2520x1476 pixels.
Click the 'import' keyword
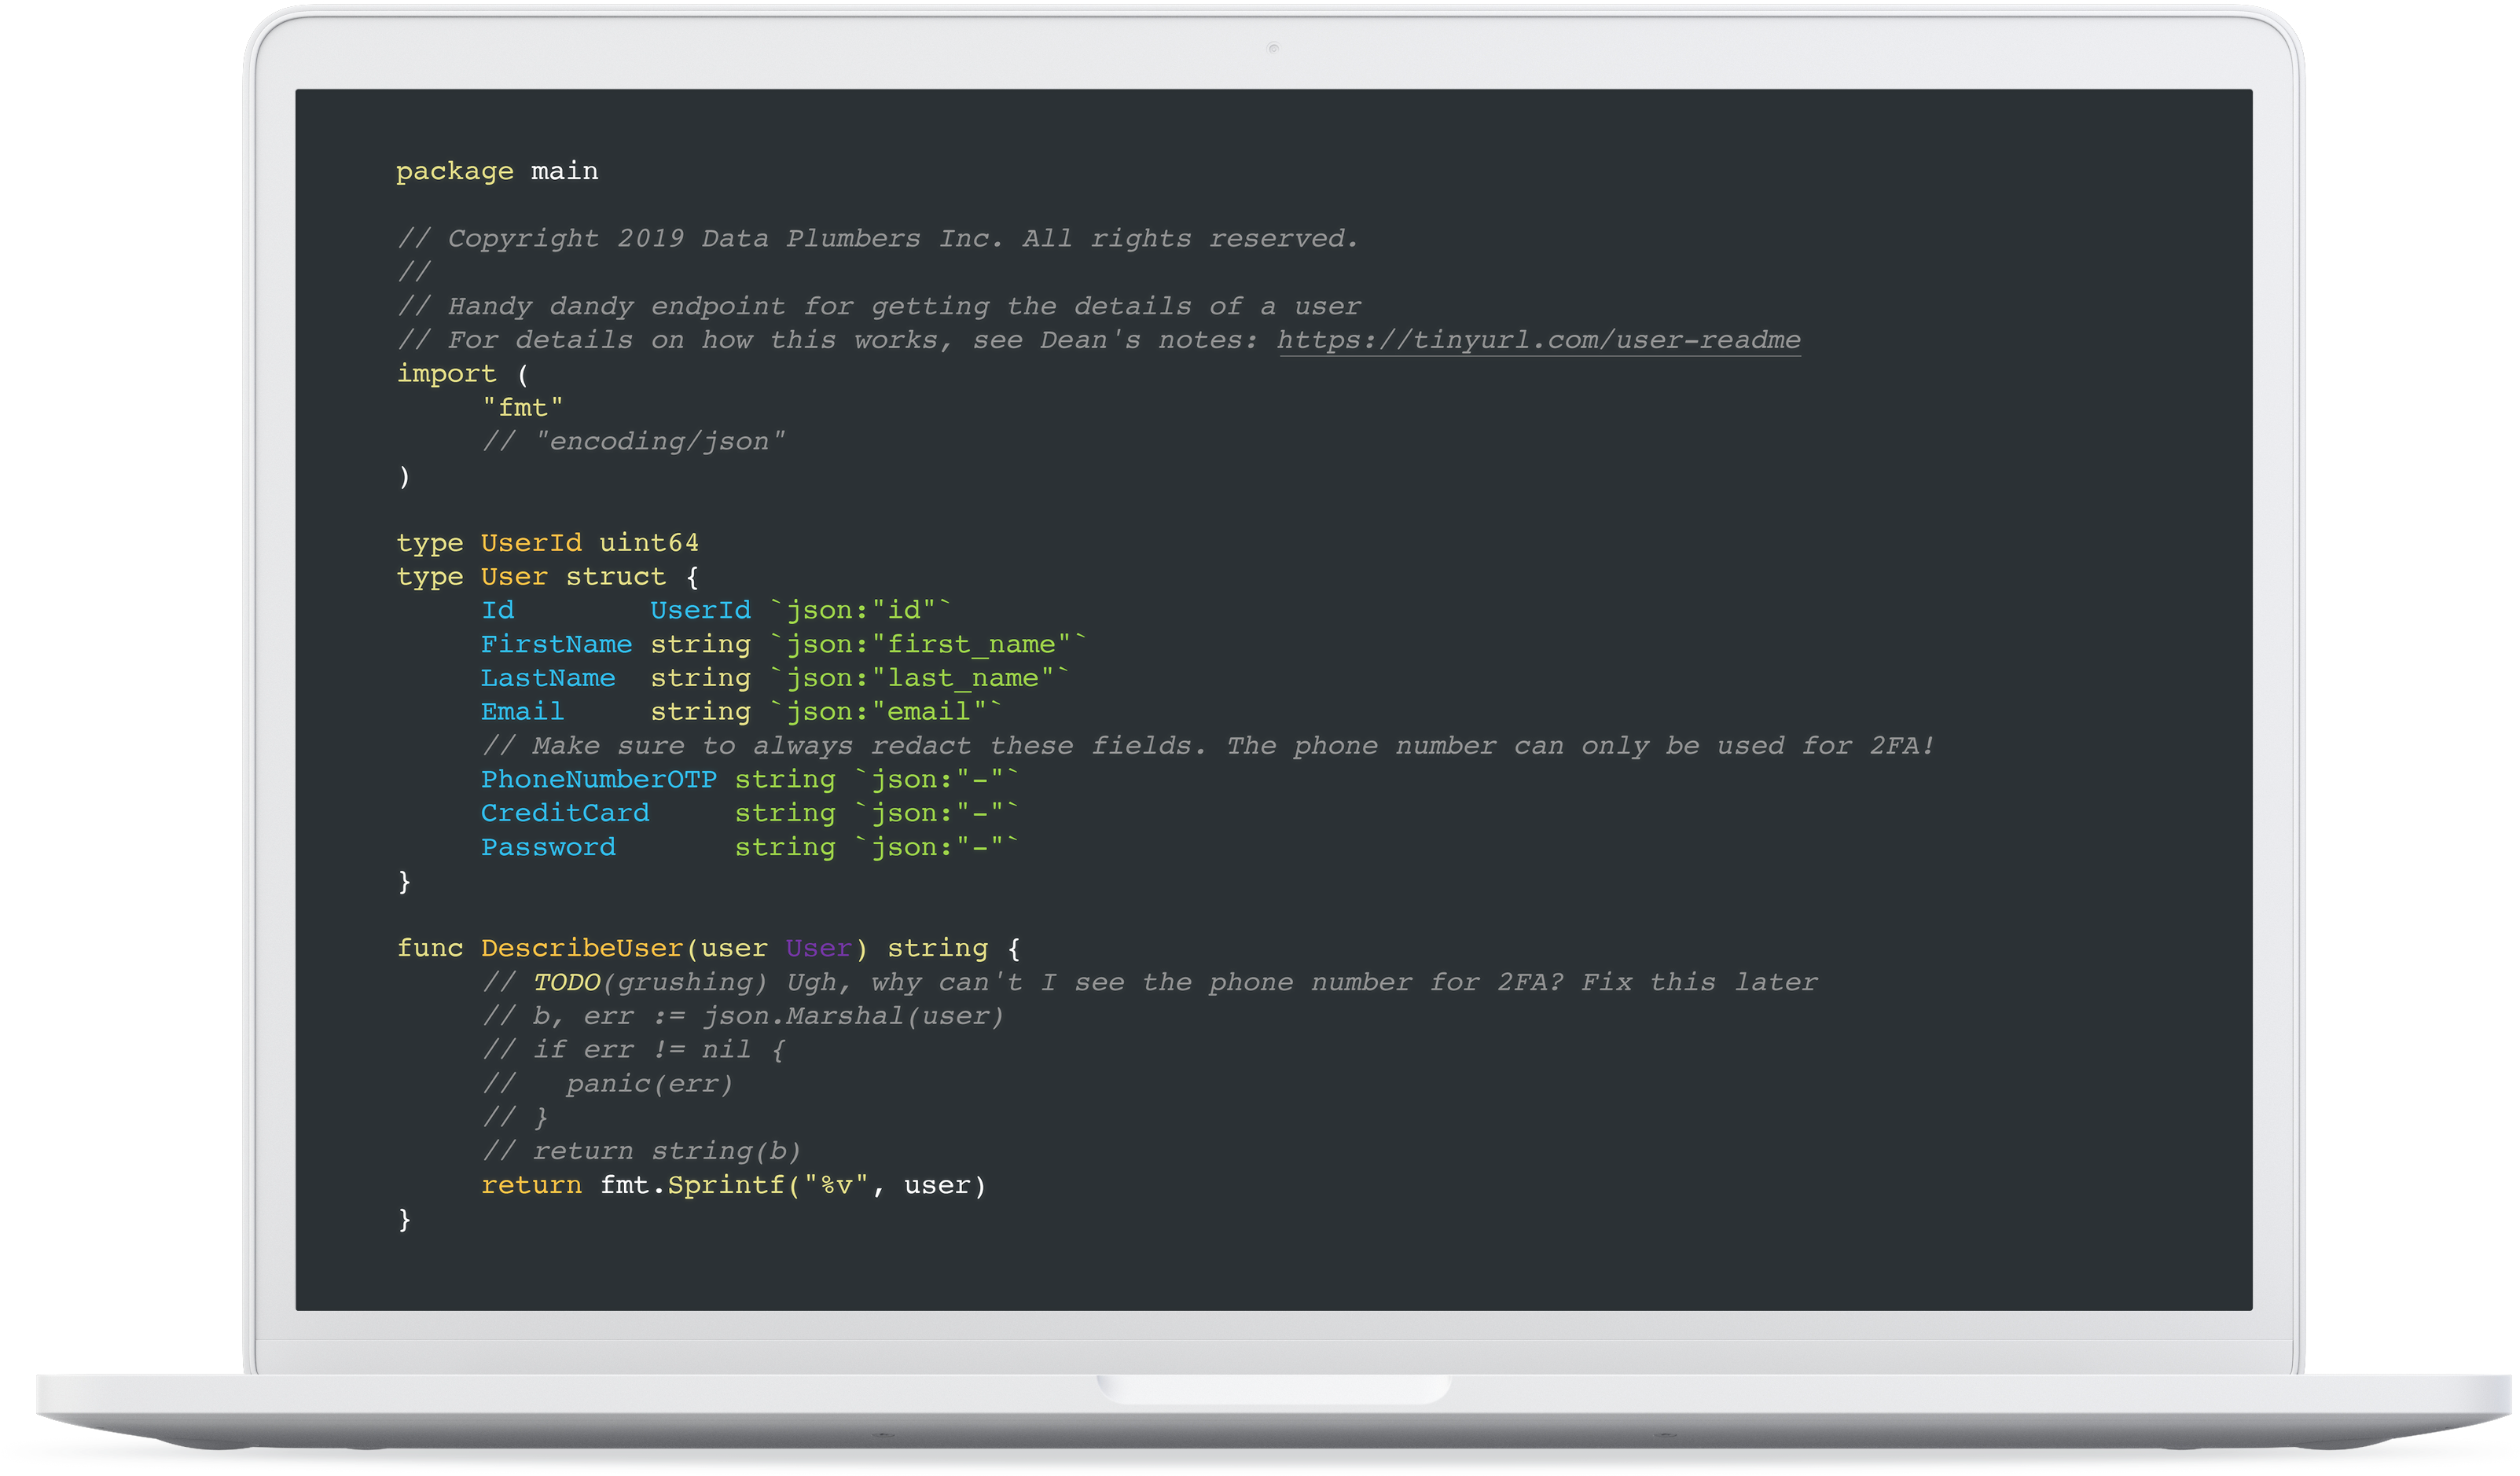446,374
